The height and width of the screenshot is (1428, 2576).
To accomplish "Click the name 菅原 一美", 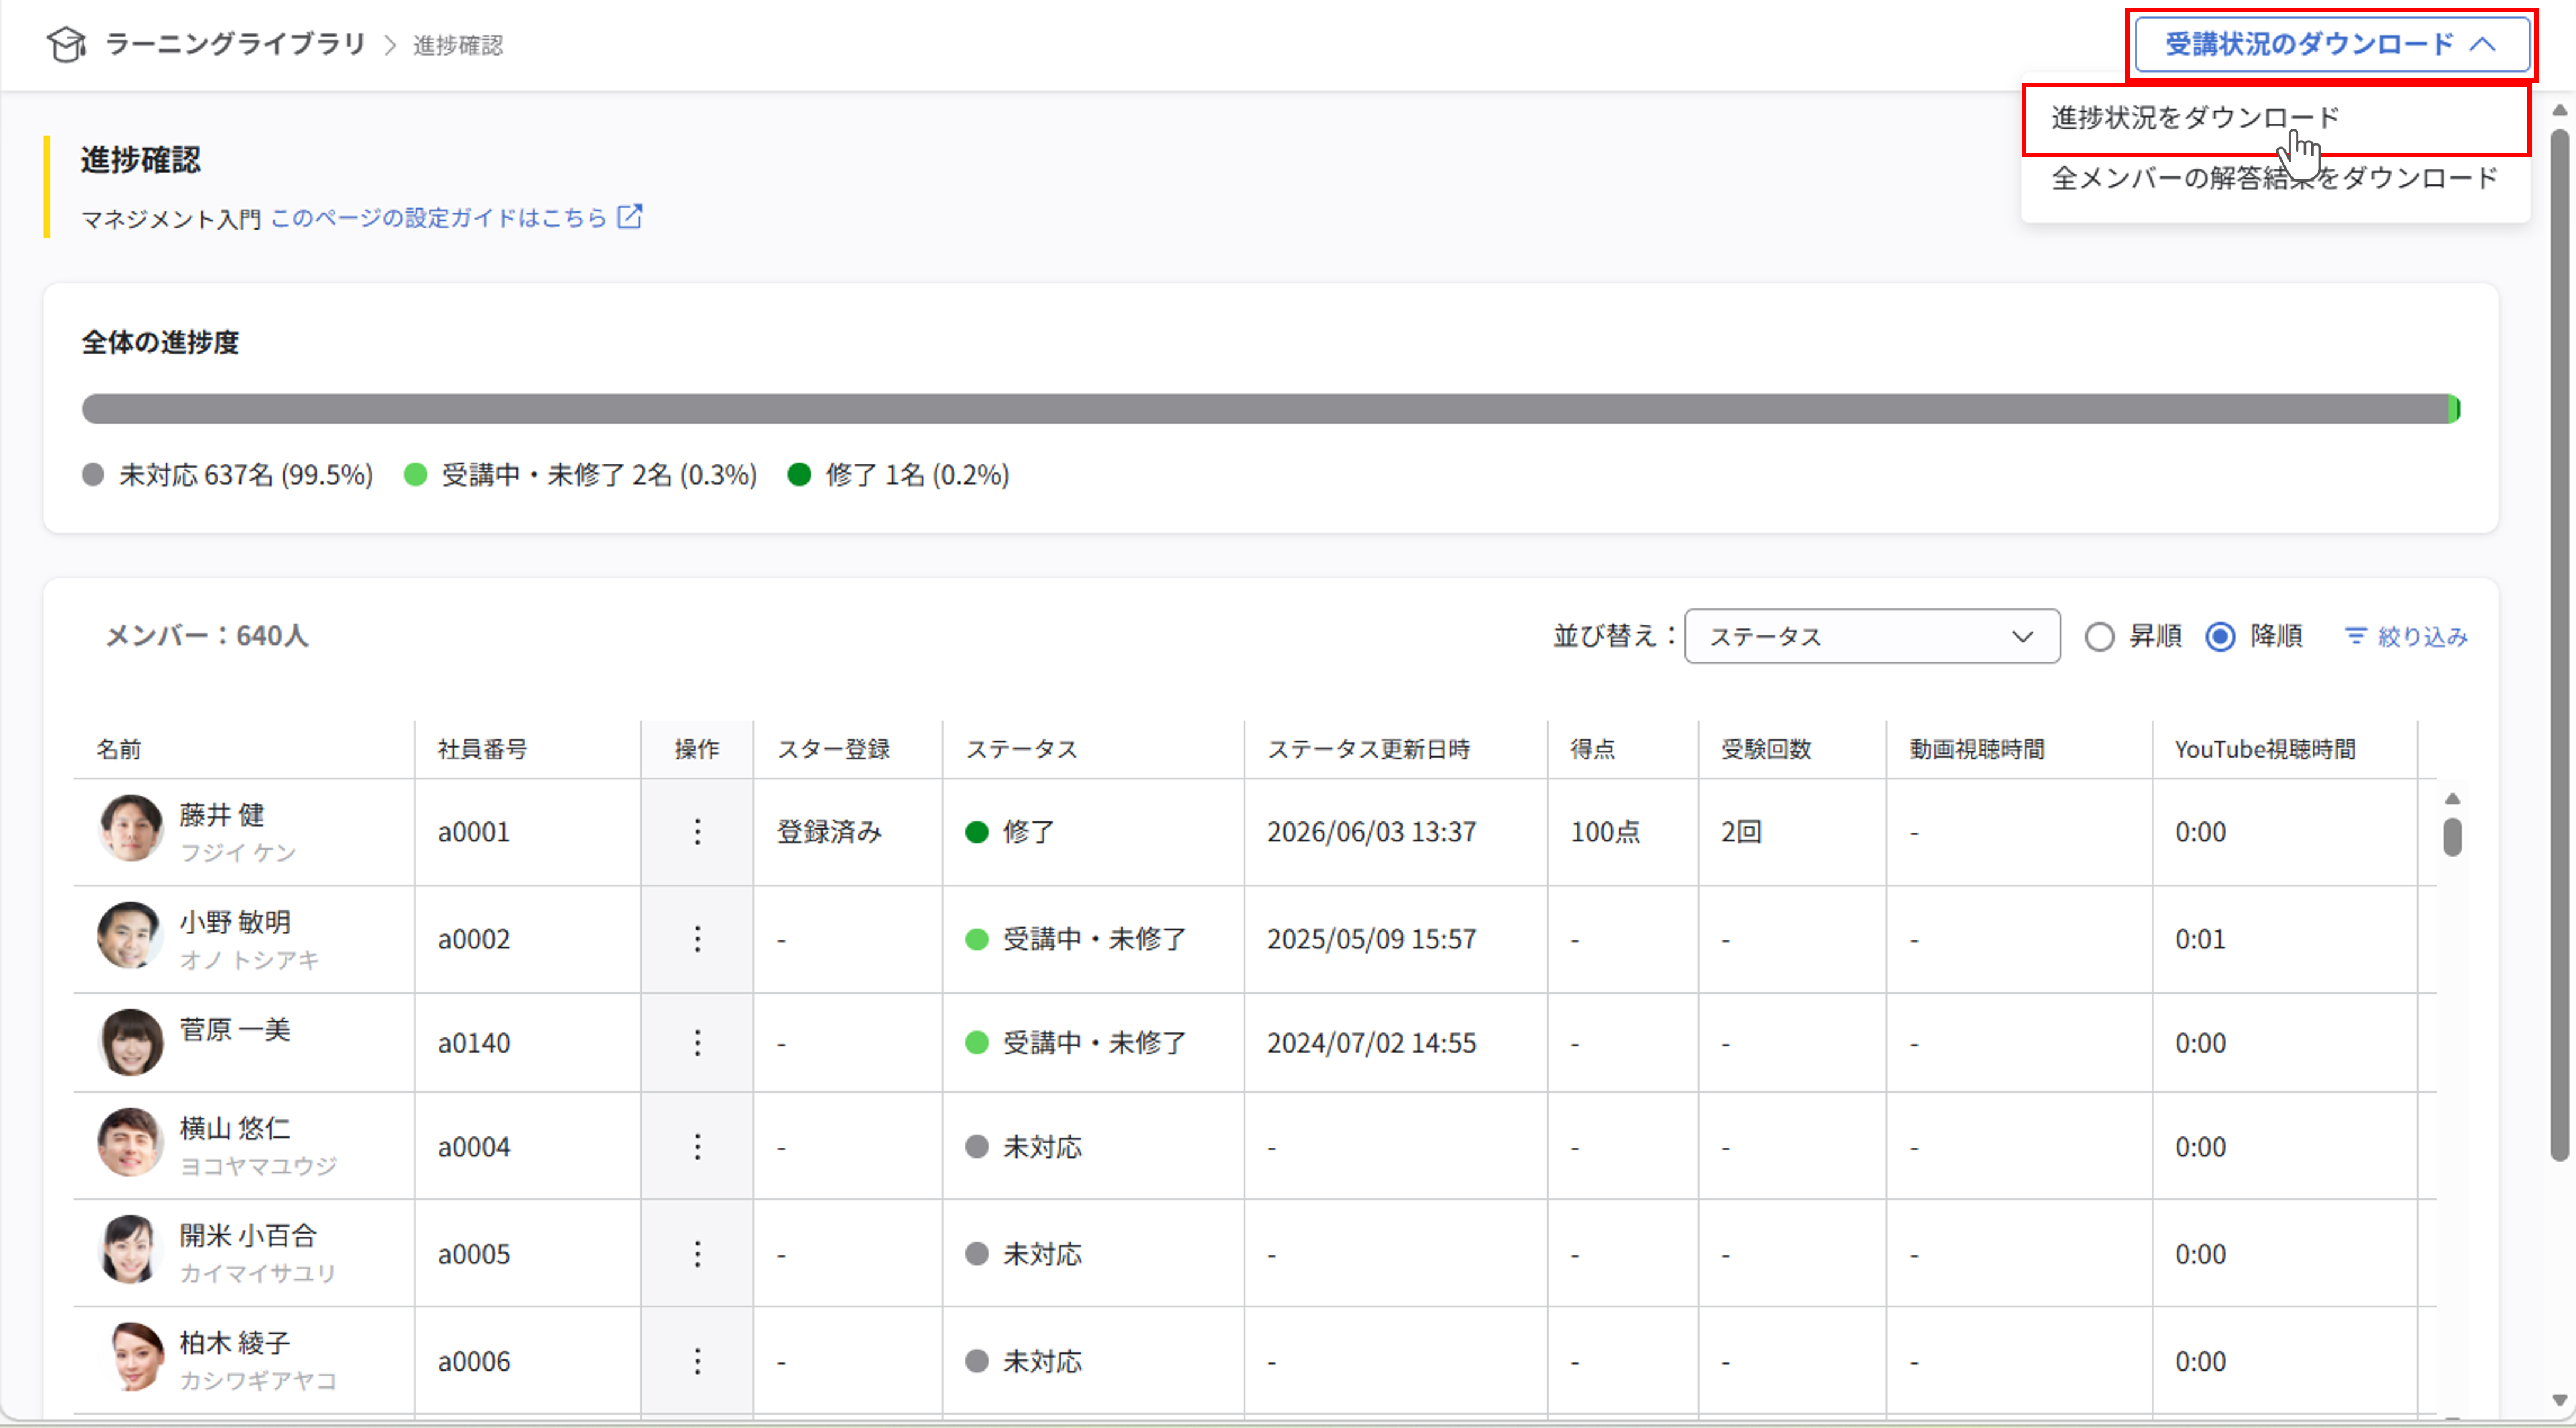I will tap(235, 1029).
